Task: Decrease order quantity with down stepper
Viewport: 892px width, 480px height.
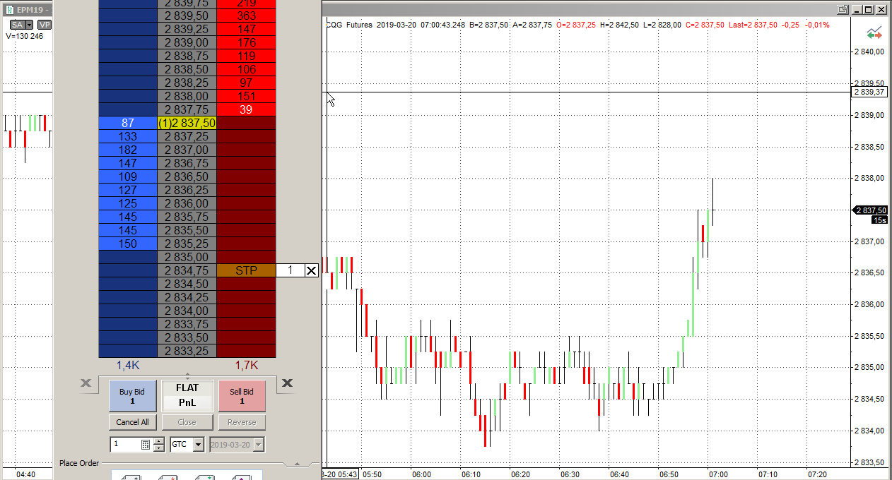Action: tap(158, 448)
